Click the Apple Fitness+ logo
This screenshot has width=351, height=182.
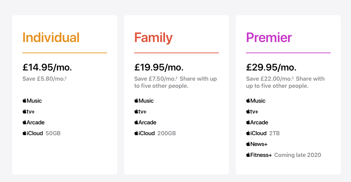coord(259,155)
